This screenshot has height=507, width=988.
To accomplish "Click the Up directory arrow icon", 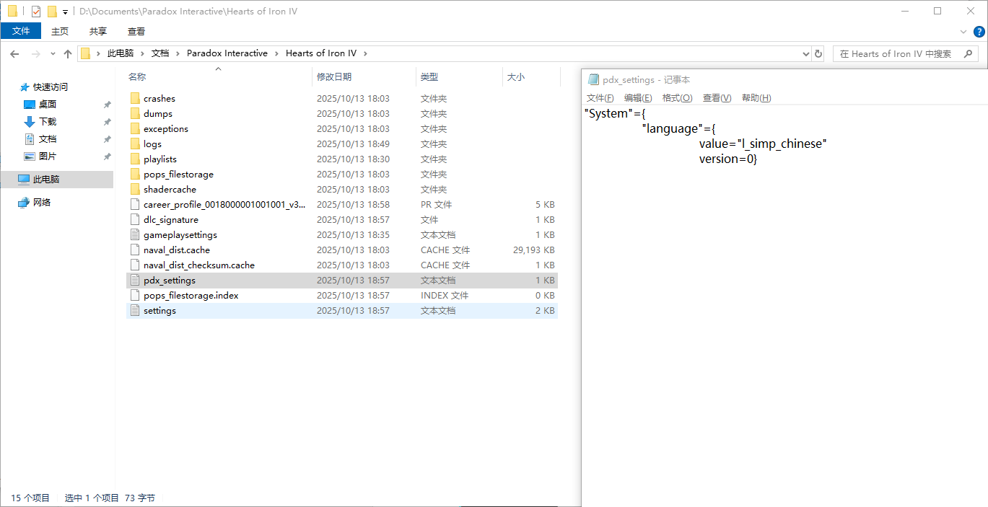I will tap(68, 53).
